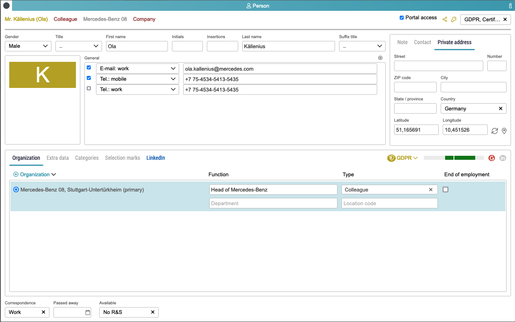The width and height of the screenshot is (515, 322).
Task: Click the map pin location icon
Action: click(504, 131)
